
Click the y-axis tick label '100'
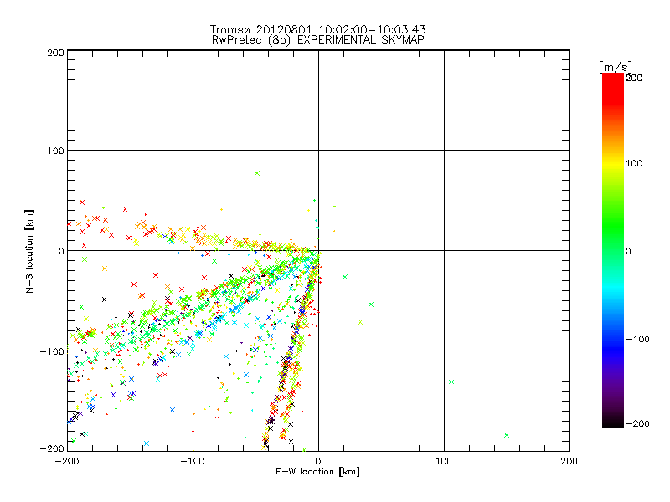(55, 151)
